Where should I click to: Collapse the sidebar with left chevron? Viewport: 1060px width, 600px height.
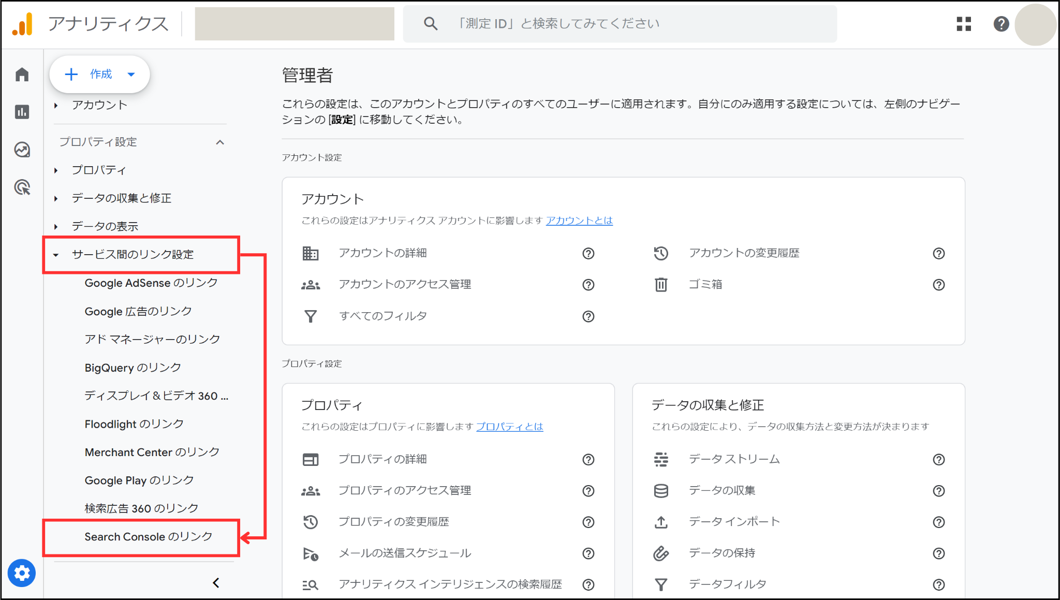216,583
